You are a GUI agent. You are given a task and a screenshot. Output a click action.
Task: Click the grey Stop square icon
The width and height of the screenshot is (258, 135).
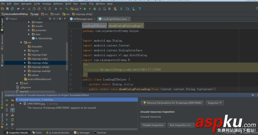[x=109, y=9]
